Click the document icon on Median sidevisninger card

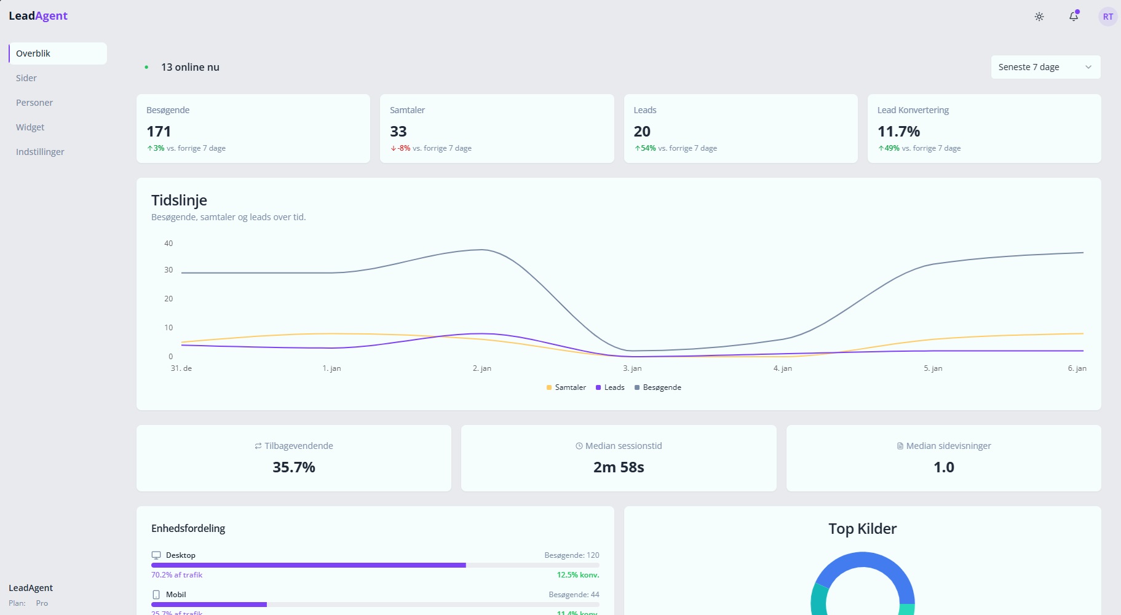(x=899, y=445)
